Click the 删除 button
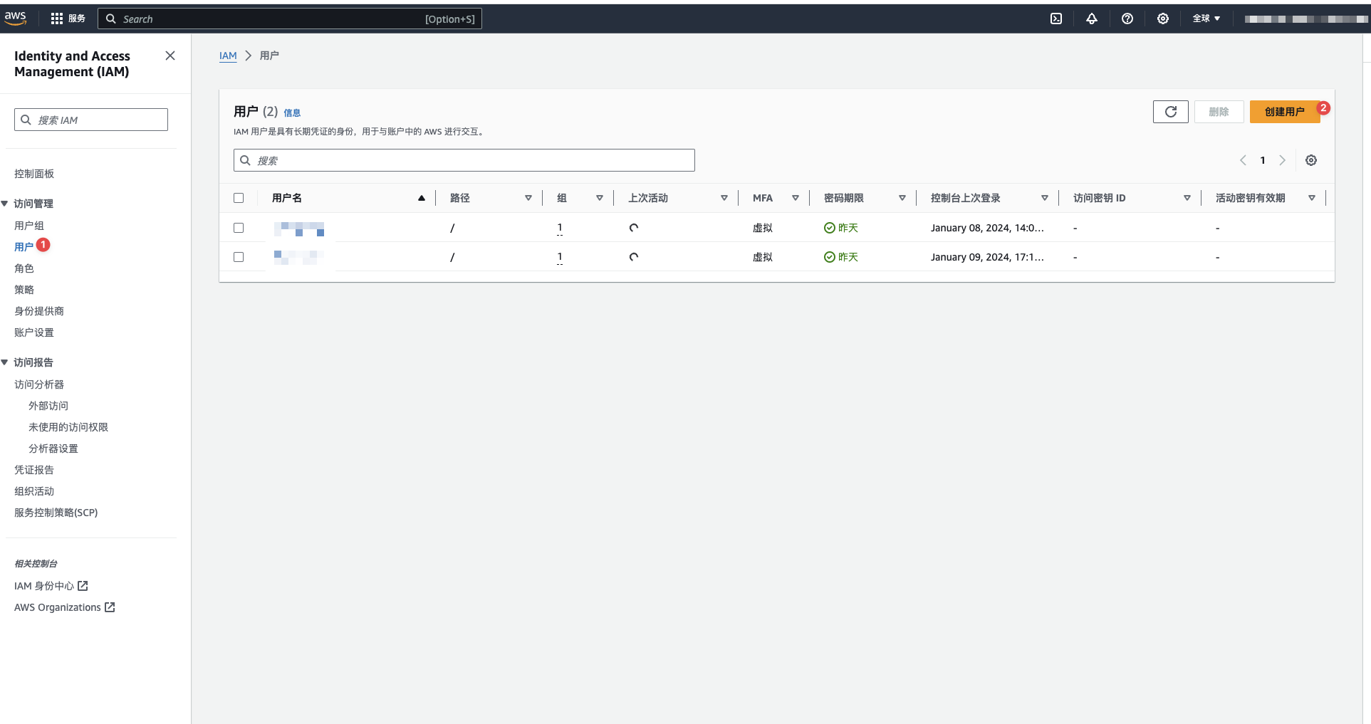Viewport: 1371px width, 724px height. [1219, 112]
